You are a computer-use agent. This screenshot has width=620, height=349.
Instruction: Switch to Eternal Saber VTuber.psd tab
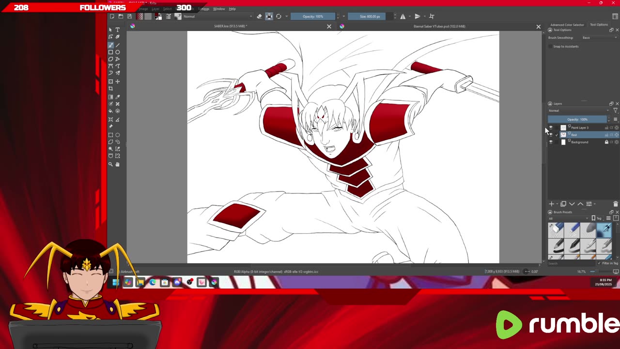pos(440,26)
